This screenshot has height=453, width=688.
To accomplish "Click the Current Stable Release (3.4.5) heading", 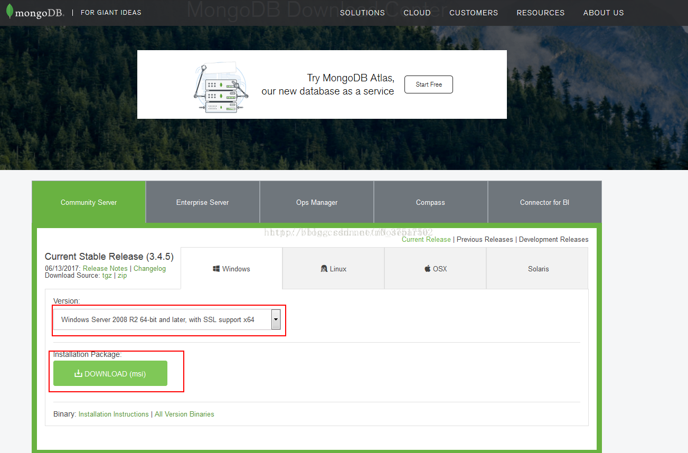I will (109, 257).
